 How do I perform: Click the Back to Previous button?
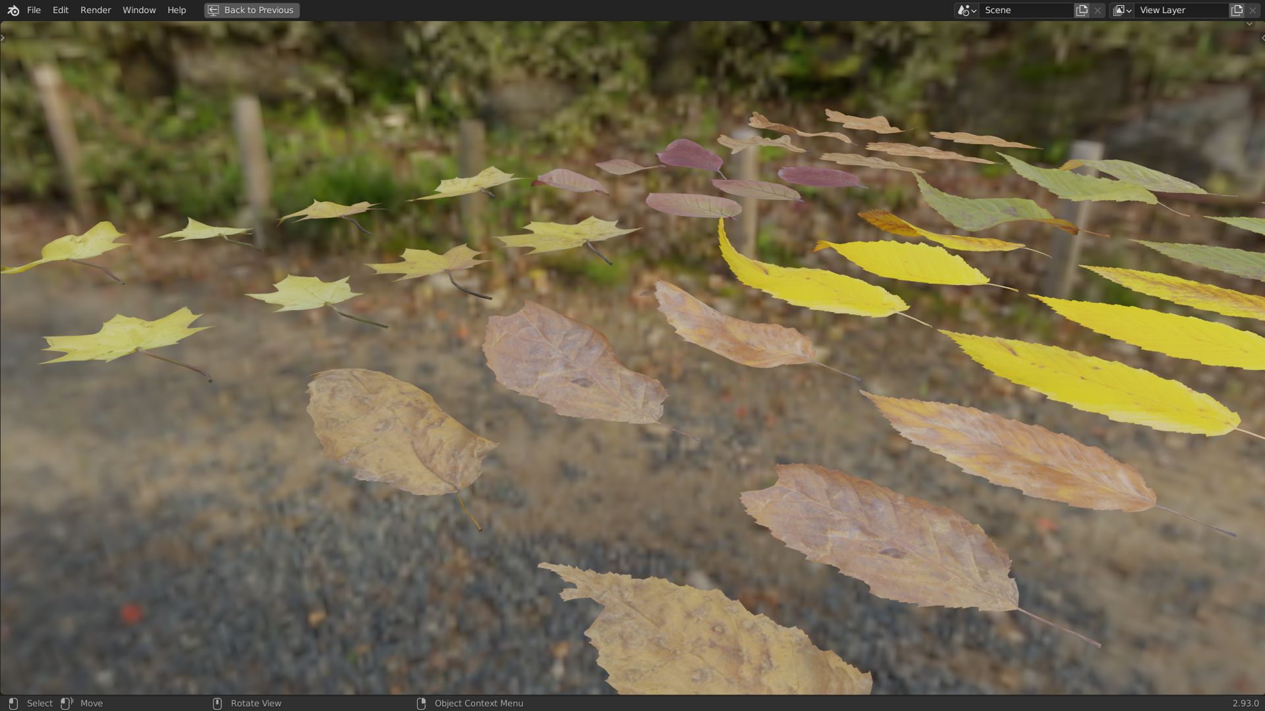tap(252, 10)
